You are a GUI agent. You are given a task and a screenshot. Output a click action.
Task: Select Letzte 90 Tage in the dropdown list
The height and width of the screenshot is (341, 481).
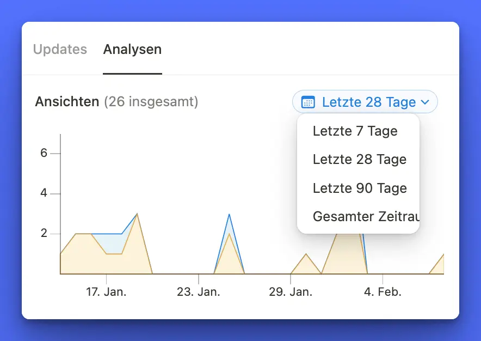(x=359, y=188)
